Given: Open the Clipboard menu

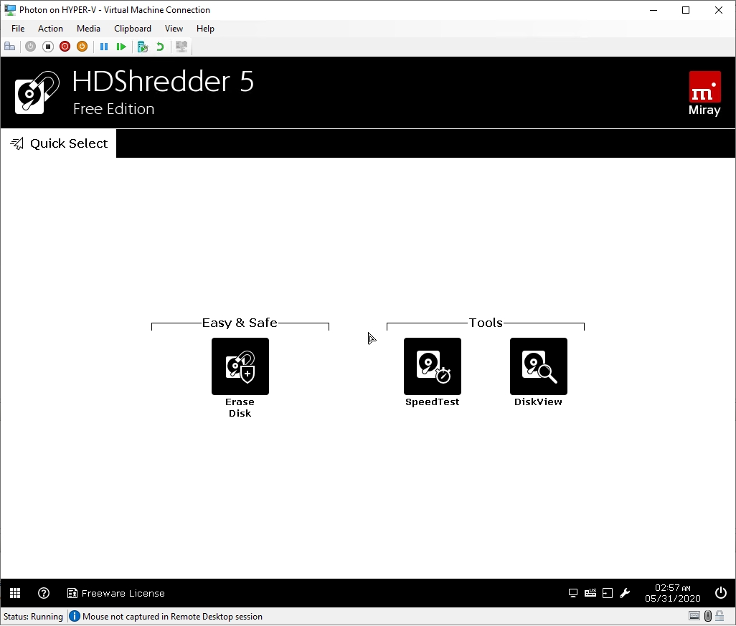Looking at the screenshot, I should click(x=133, y=29).
